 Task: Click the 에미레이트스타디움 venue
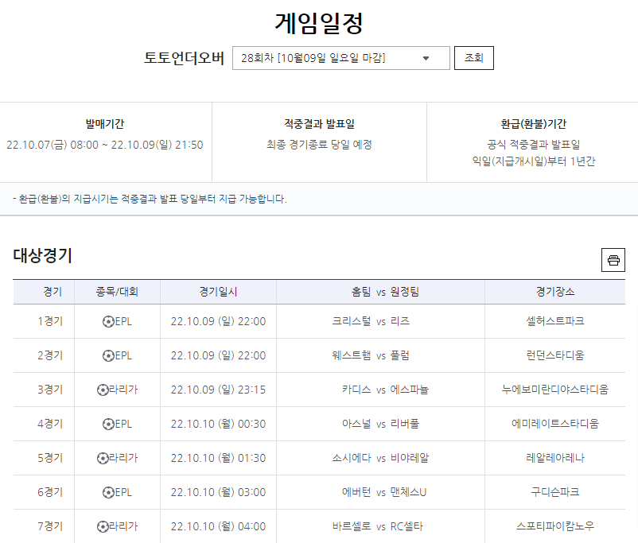point(555,424)
